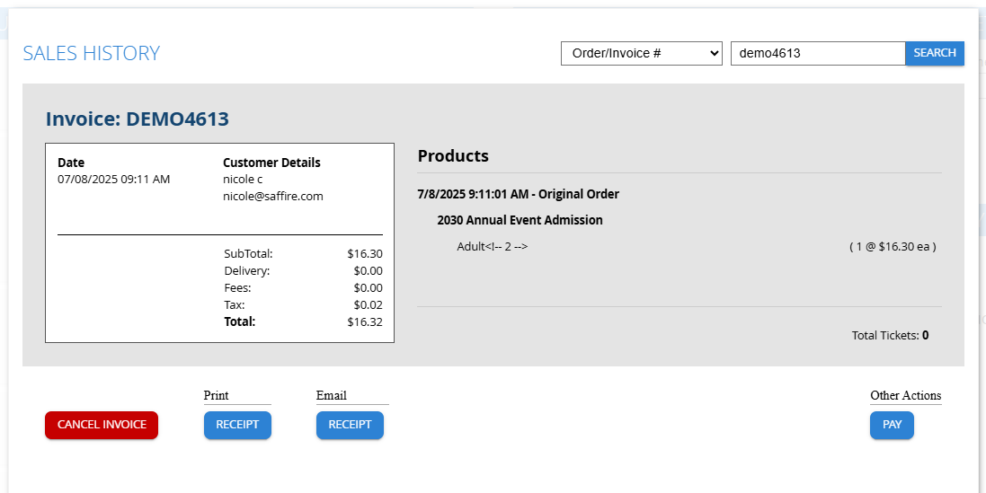Viewport: 986px width, 493px height.
Task: Click the 2030 Annual Event Admission product
Action: (x=520, y=220)
